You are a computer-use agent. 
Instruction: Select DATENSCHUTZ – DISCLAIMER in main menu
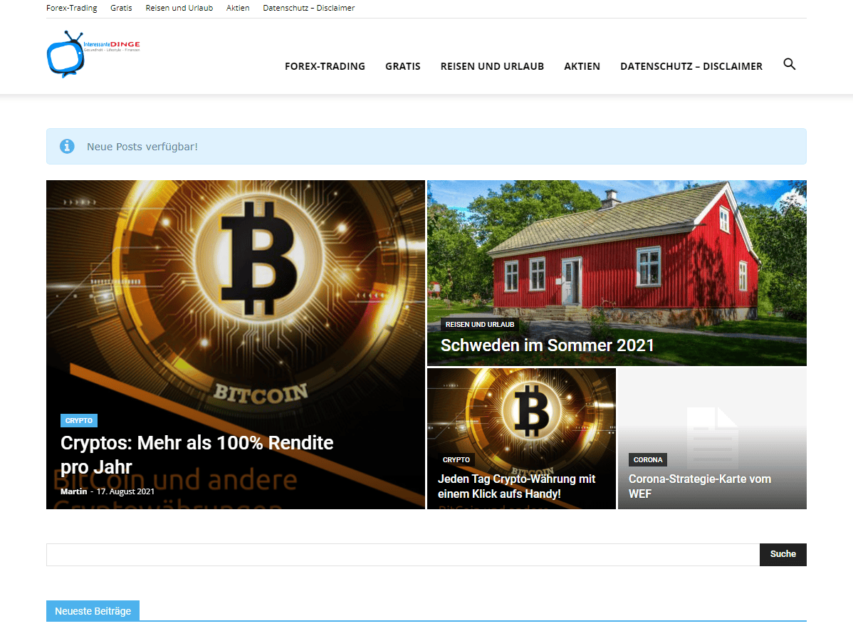(x=691, y=66)
